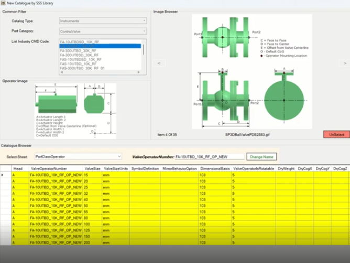Click the ValveSize column header
350x263 pixels.
93,168
